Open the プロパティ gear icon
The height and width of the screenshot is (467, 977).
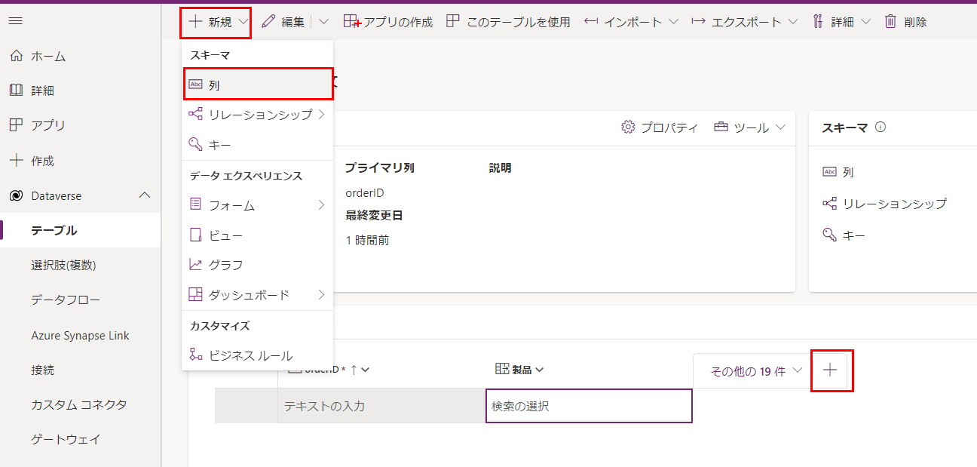[x=627, y=127]
